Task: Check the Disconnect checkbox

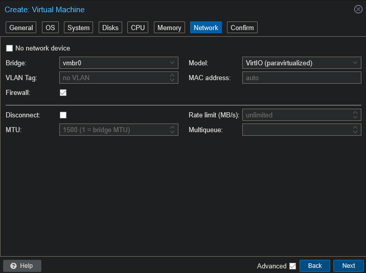Action: pyautogui.click(x=63, y=115)
